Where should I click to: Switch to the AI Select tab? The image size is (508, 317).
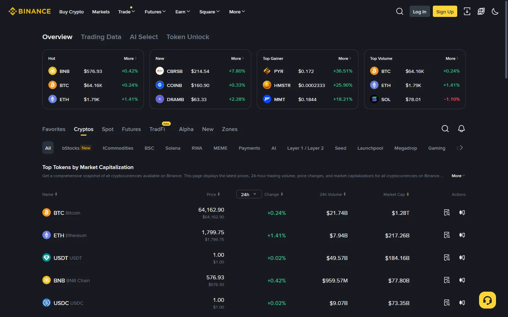point(144,37)
